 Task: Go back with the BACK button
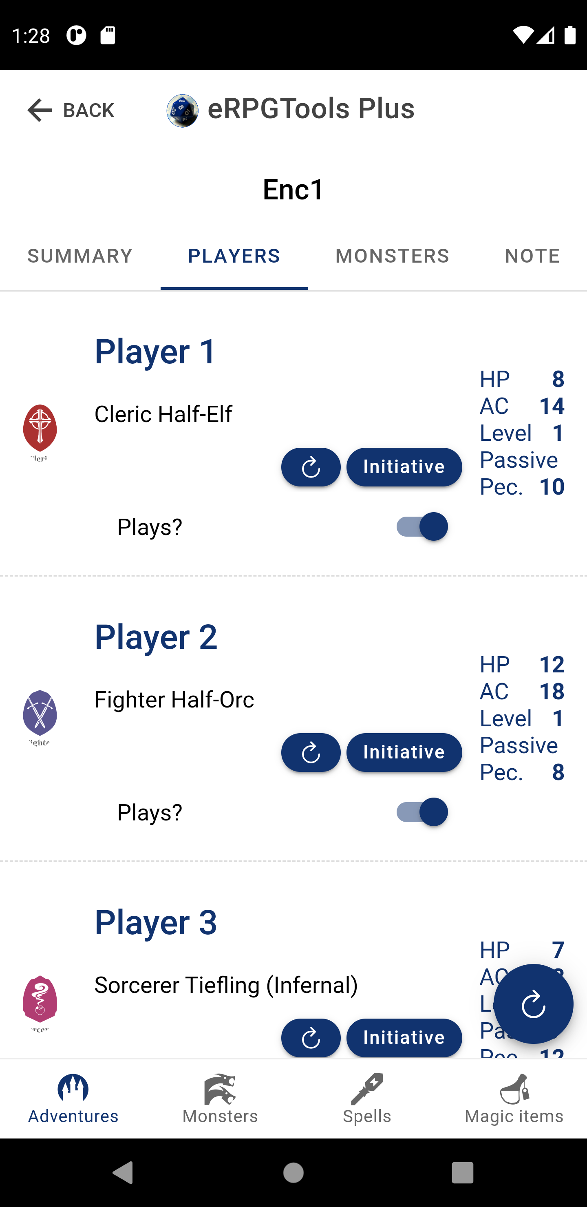70,111
